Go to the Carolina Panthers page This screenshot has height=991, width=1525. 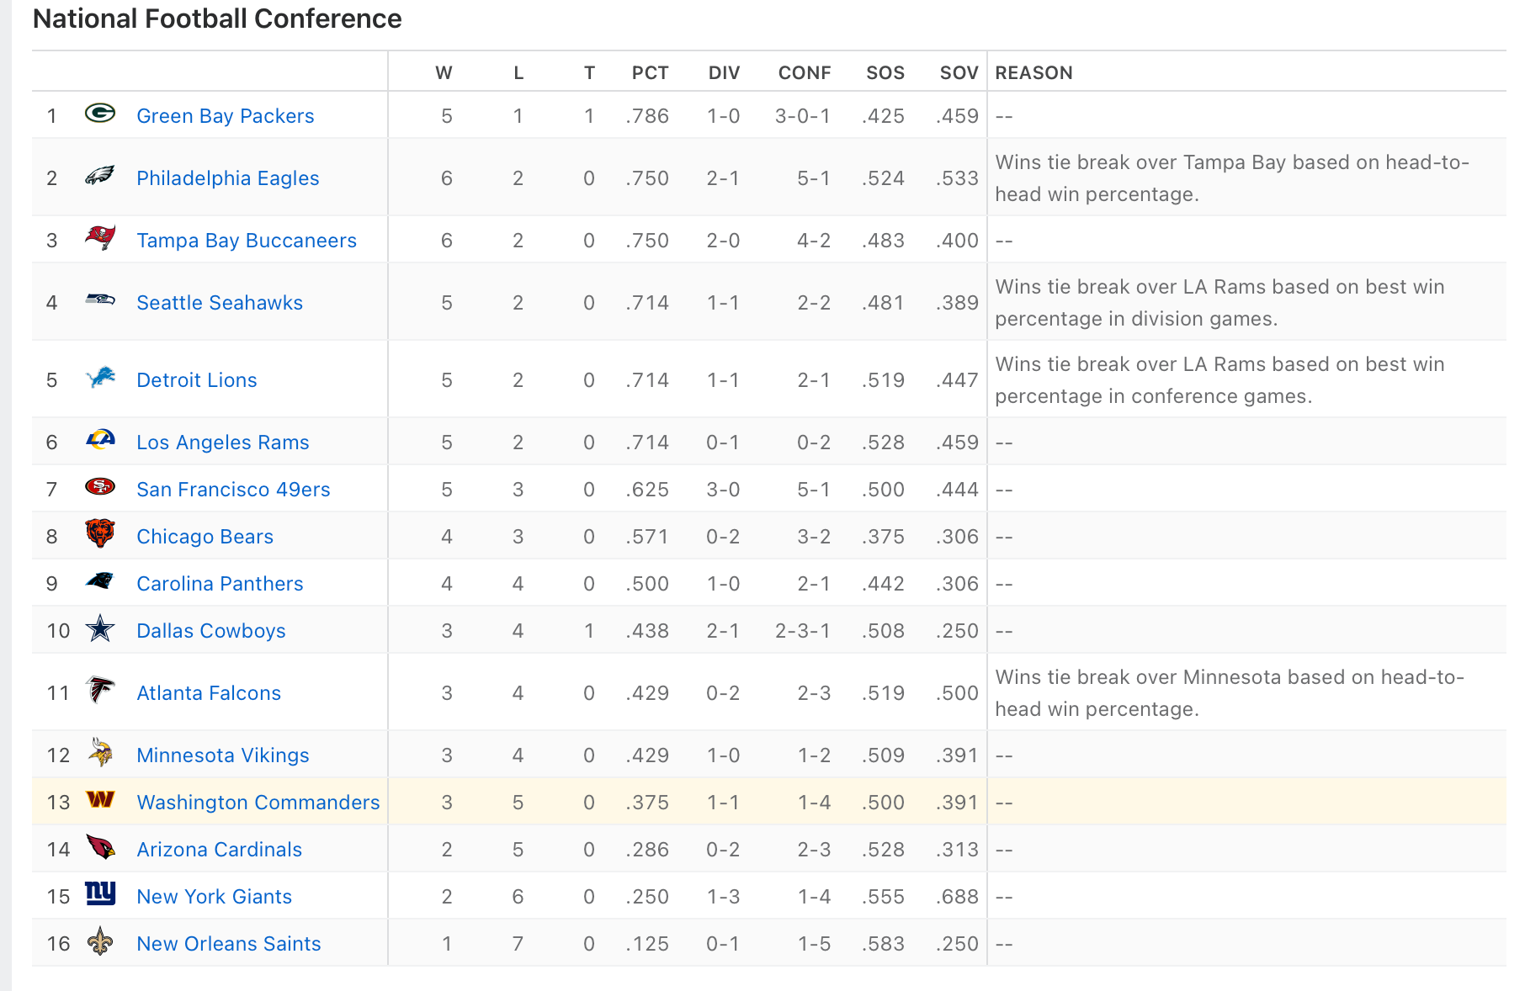pos(220,584)
